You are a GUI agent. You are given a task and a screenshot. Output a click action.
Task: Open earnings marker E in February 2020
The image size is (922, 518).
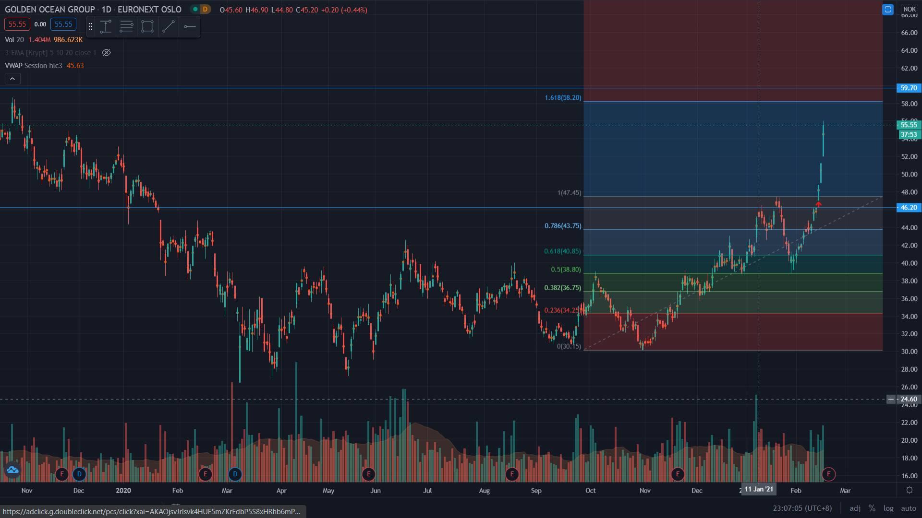coord(206,474)
